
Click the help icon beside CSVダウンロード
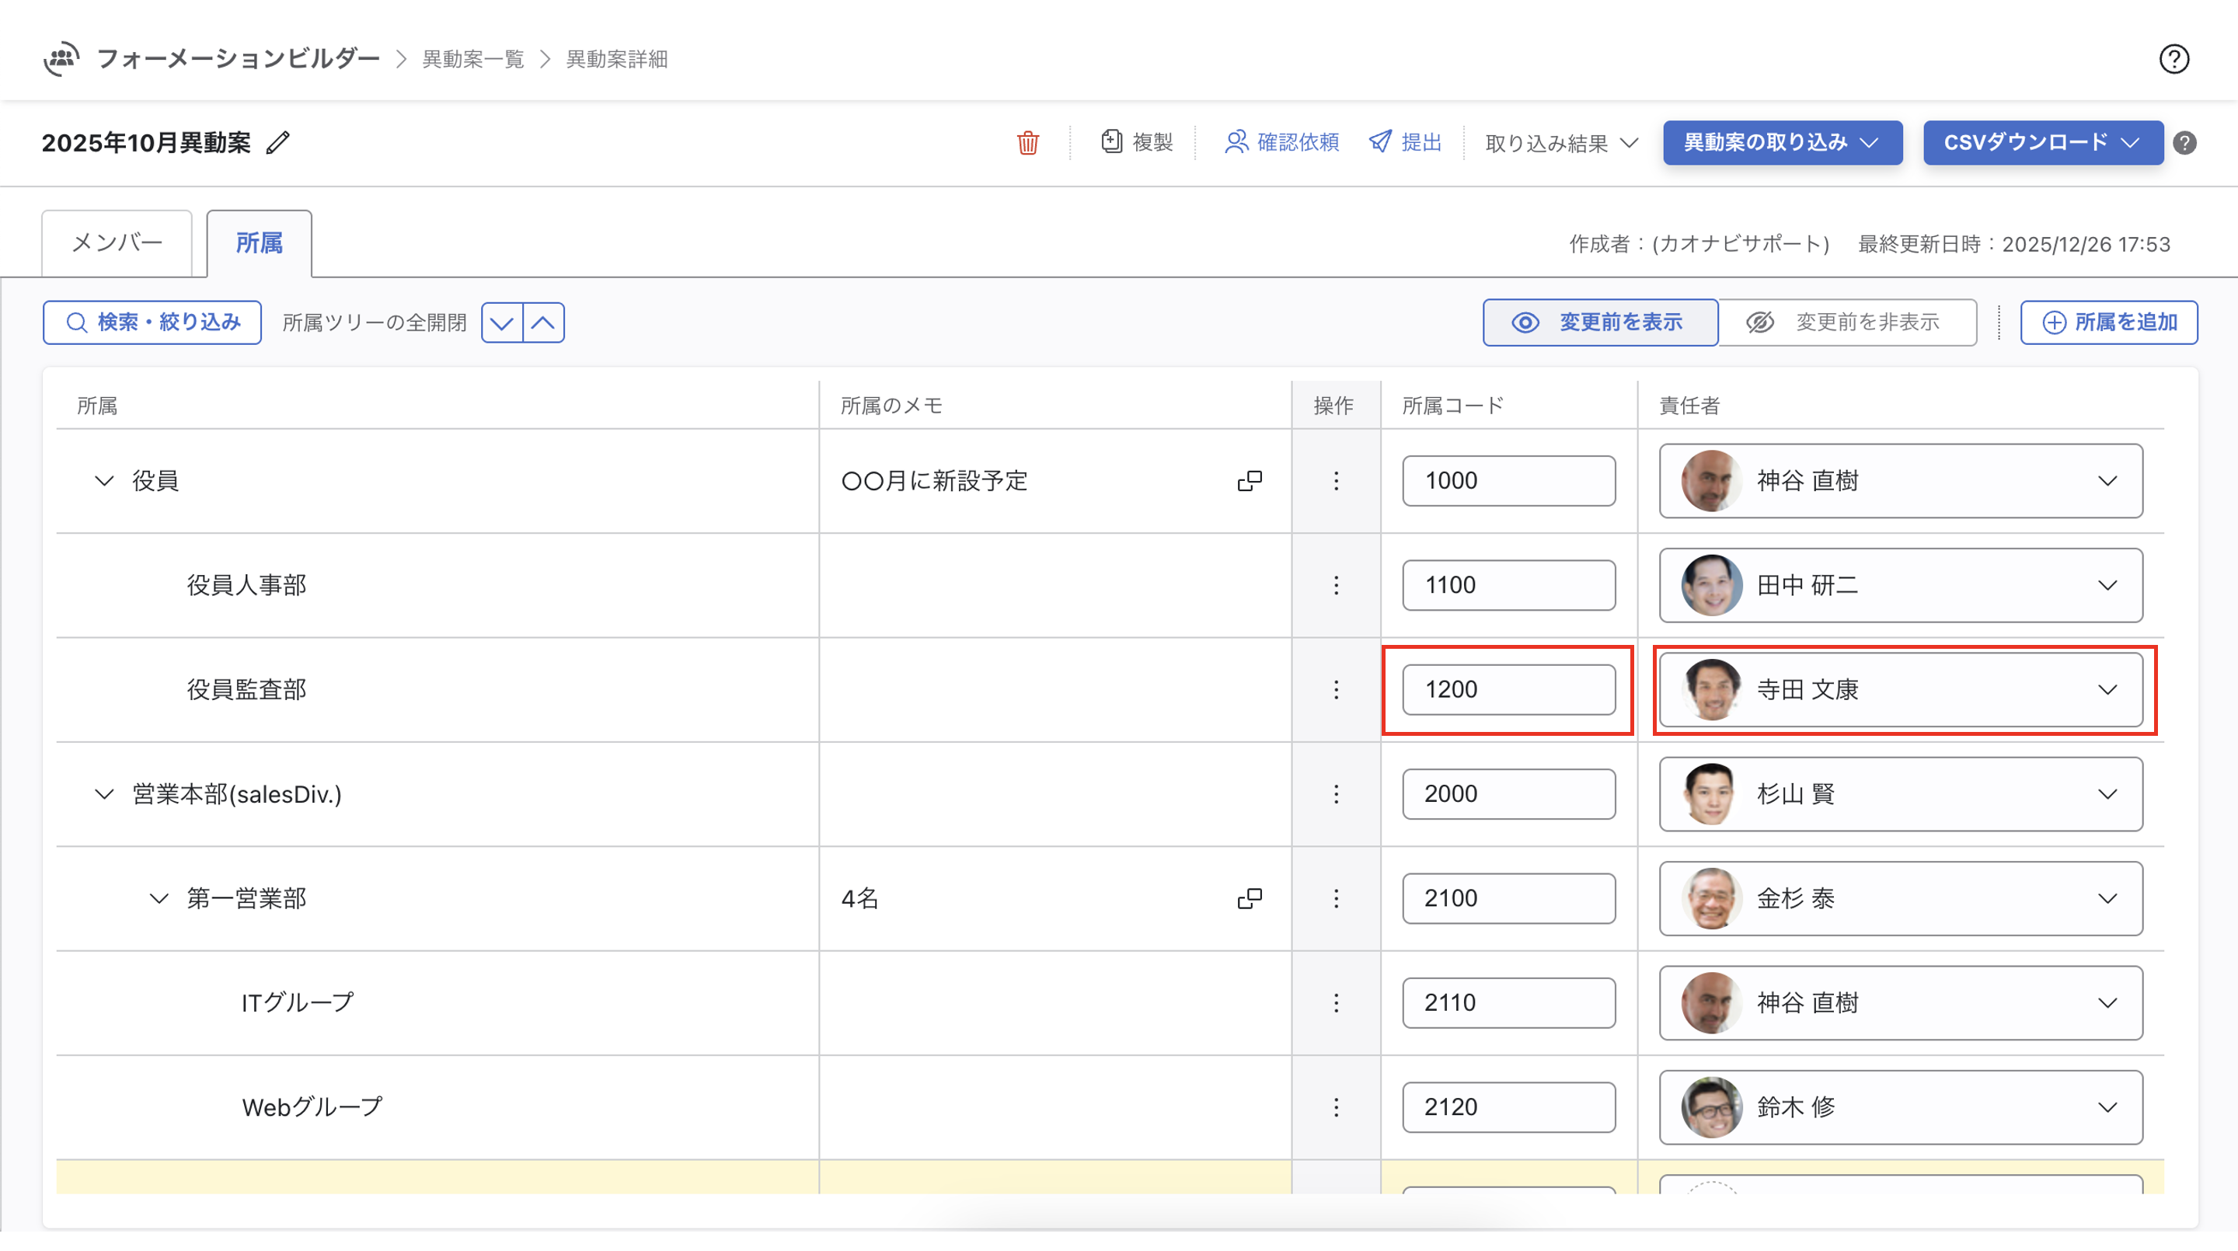click(2185, 142)
